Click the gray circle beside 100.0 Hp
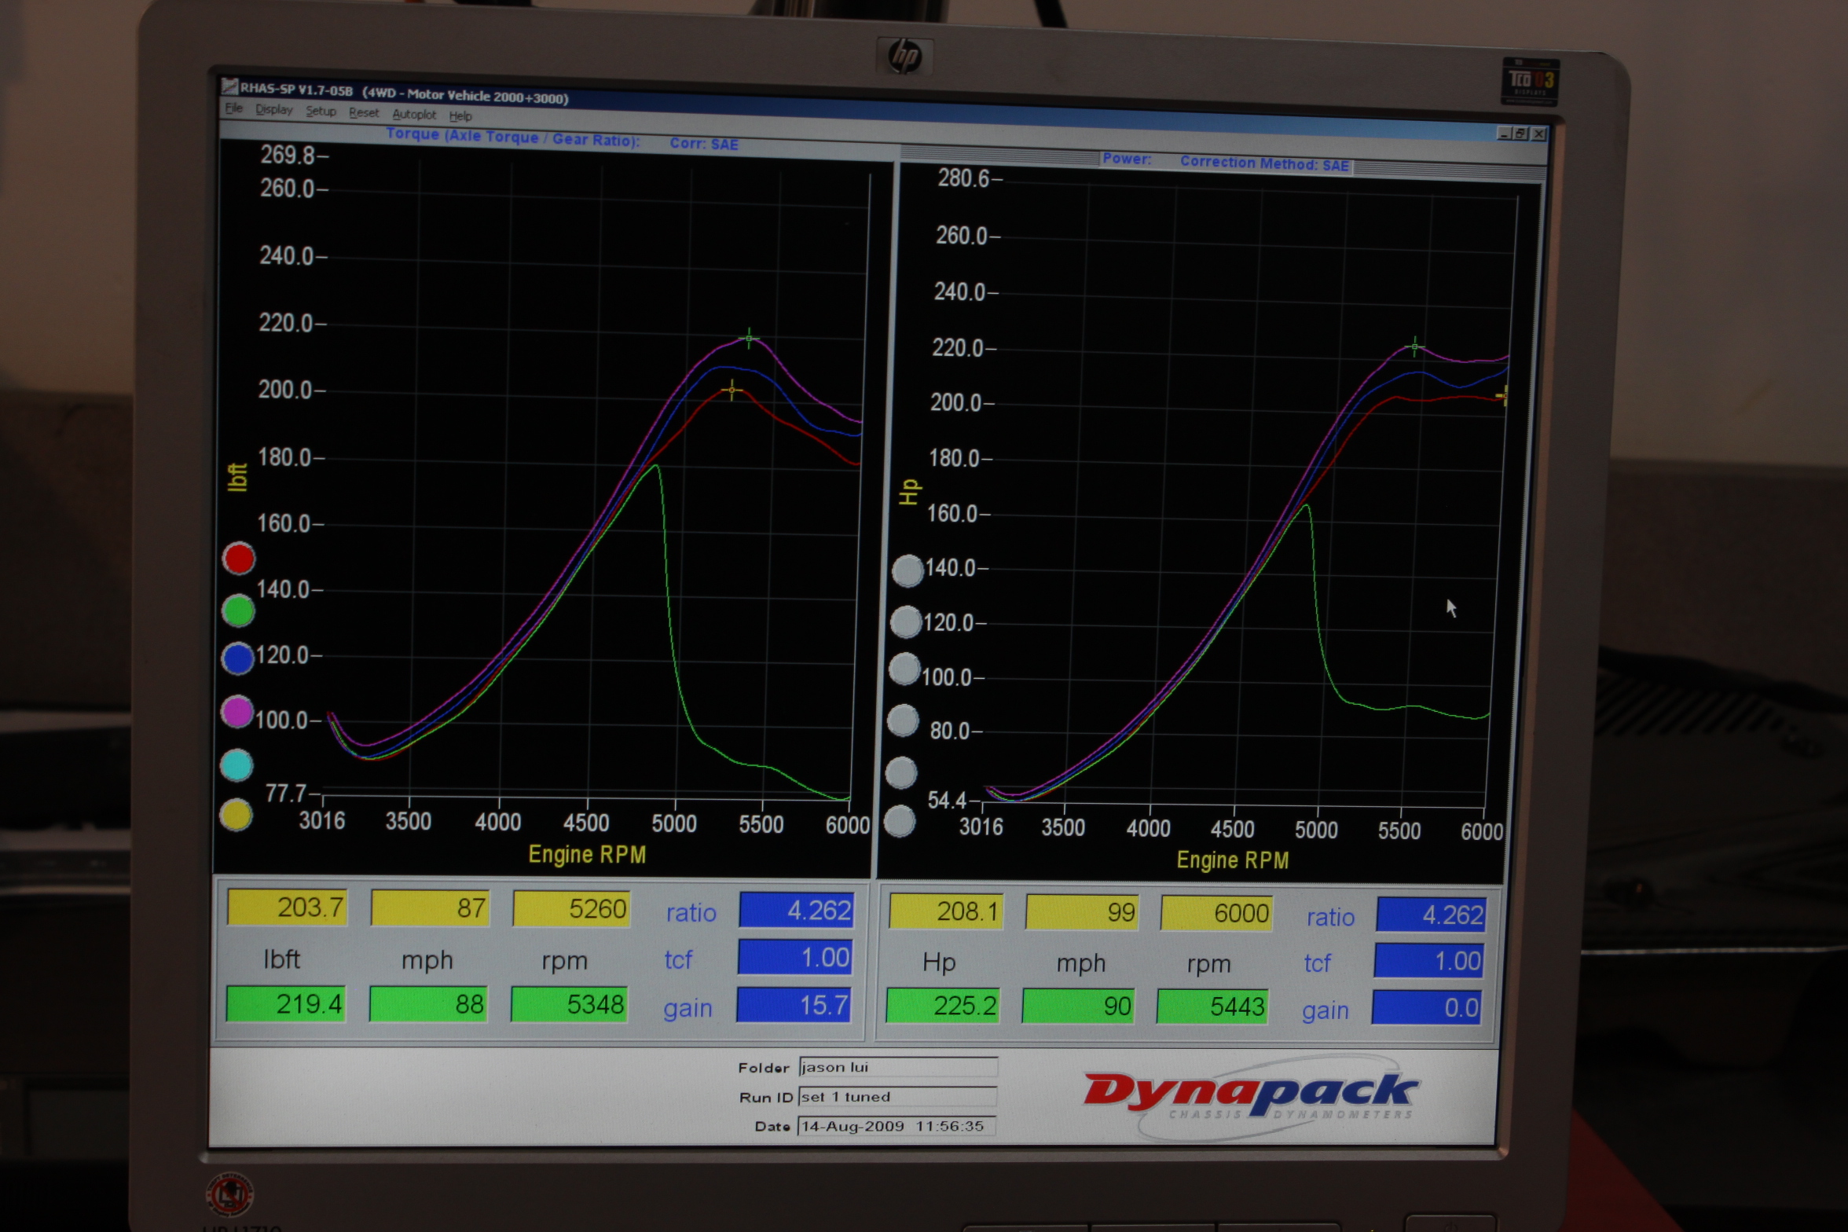The height and width of the screenshot is (1232, 1848). (x=904, y=669)
